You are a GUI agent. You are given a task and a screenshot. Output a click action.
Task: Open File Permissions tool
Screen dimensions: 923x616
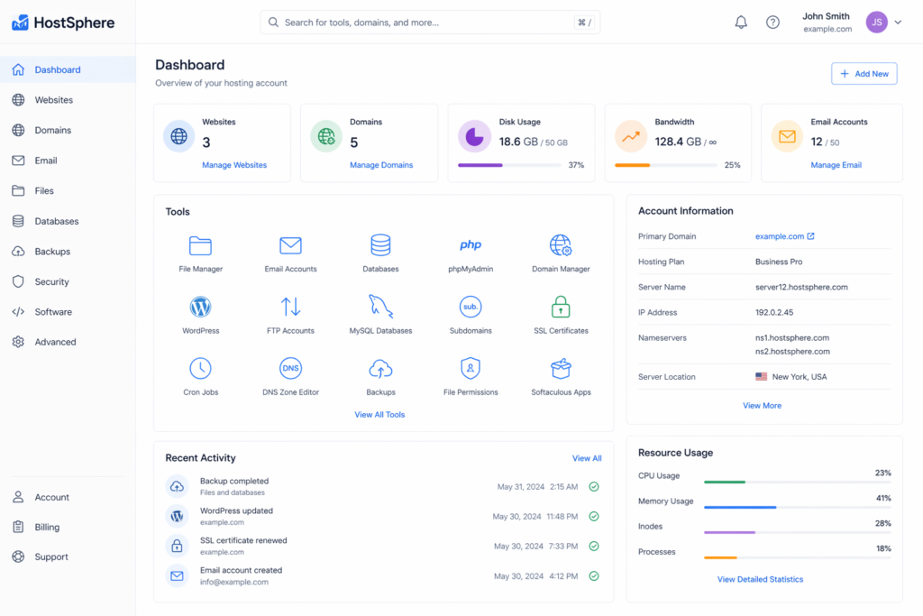471,377
